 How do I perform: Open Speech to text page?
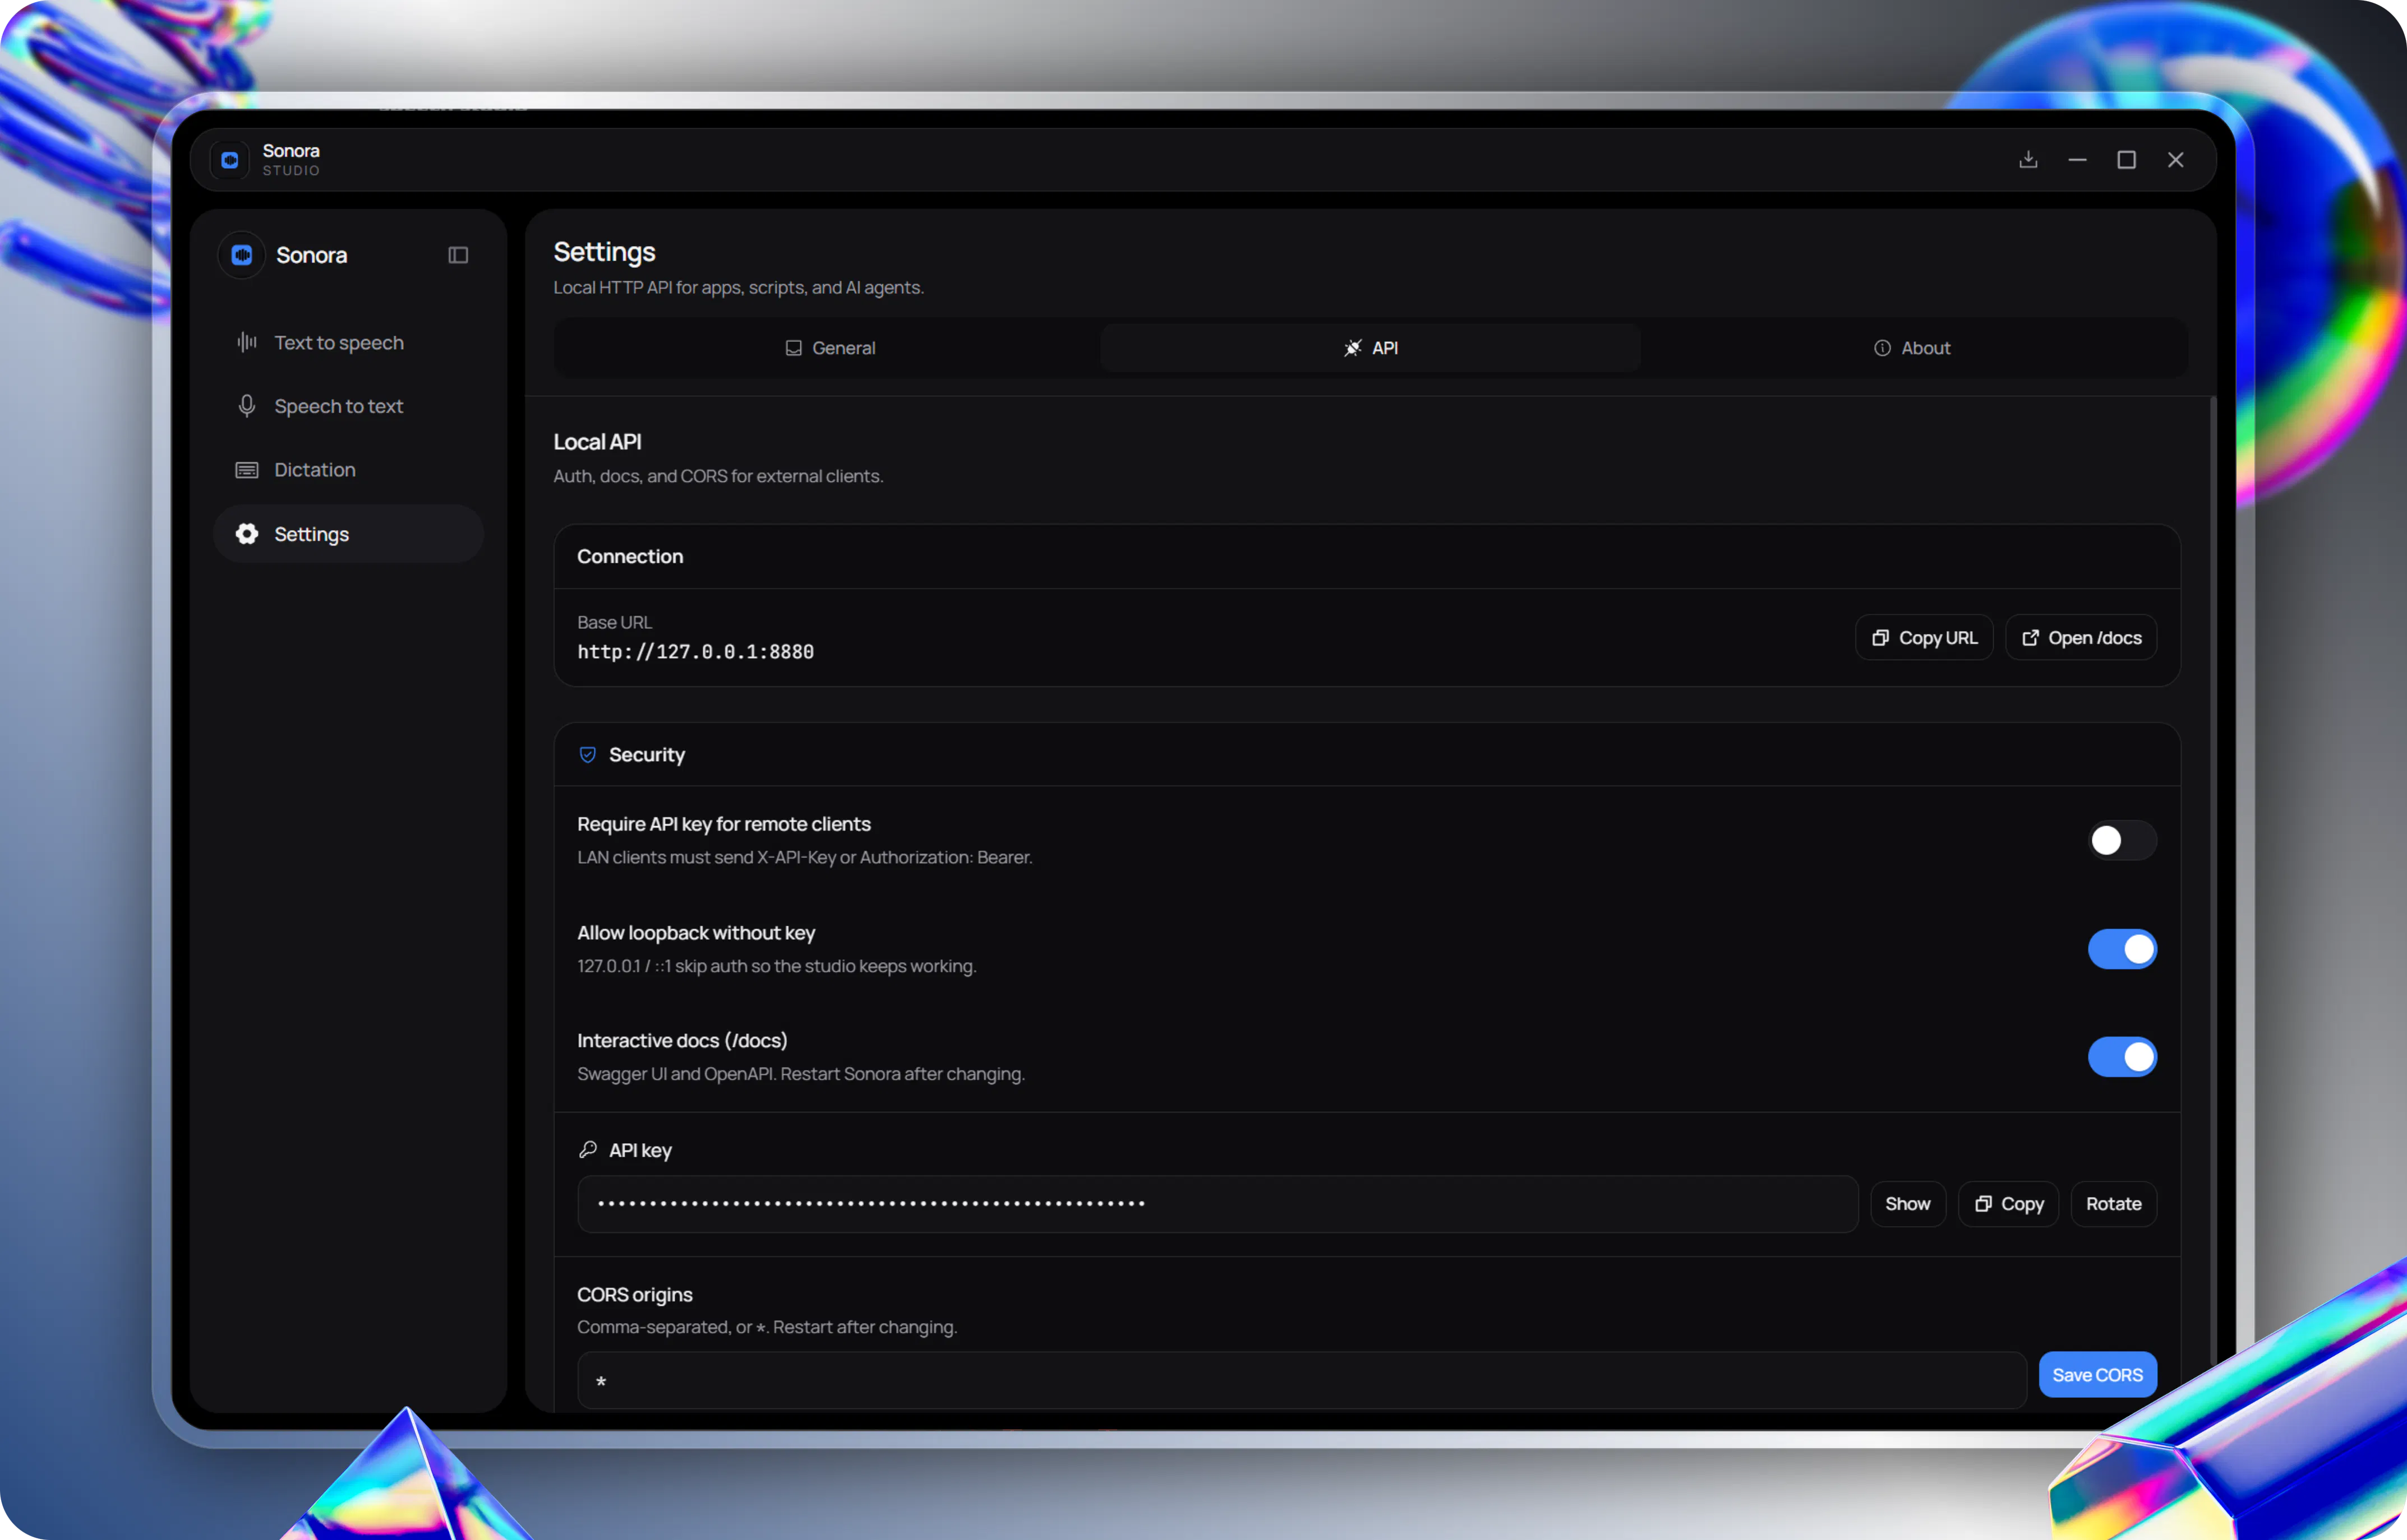[x=348, y=406]
